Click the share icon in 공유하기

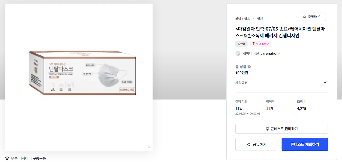(248, 145)
